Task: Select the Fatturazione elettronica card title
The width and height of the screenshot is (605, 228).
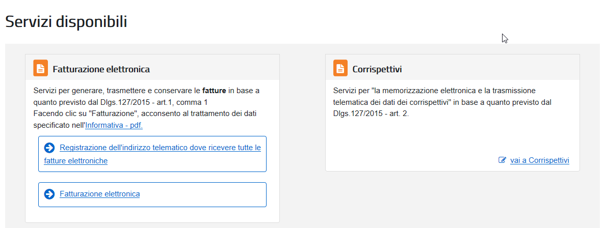Action: [101, 69]
